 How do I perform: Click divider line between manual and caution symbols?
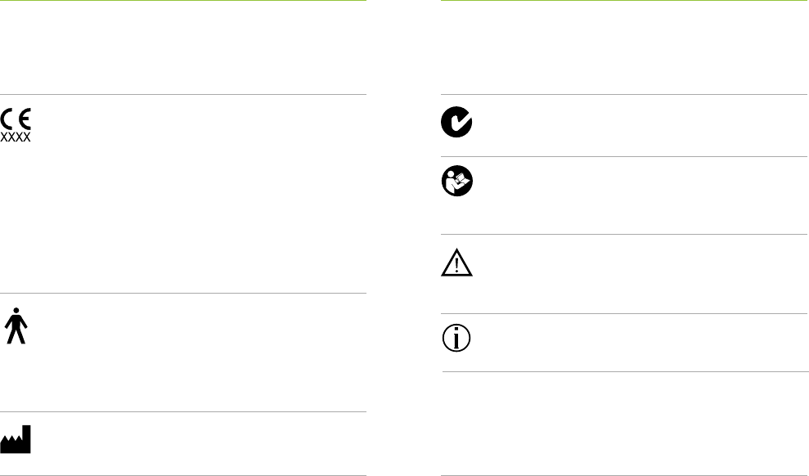click(624, 234)
